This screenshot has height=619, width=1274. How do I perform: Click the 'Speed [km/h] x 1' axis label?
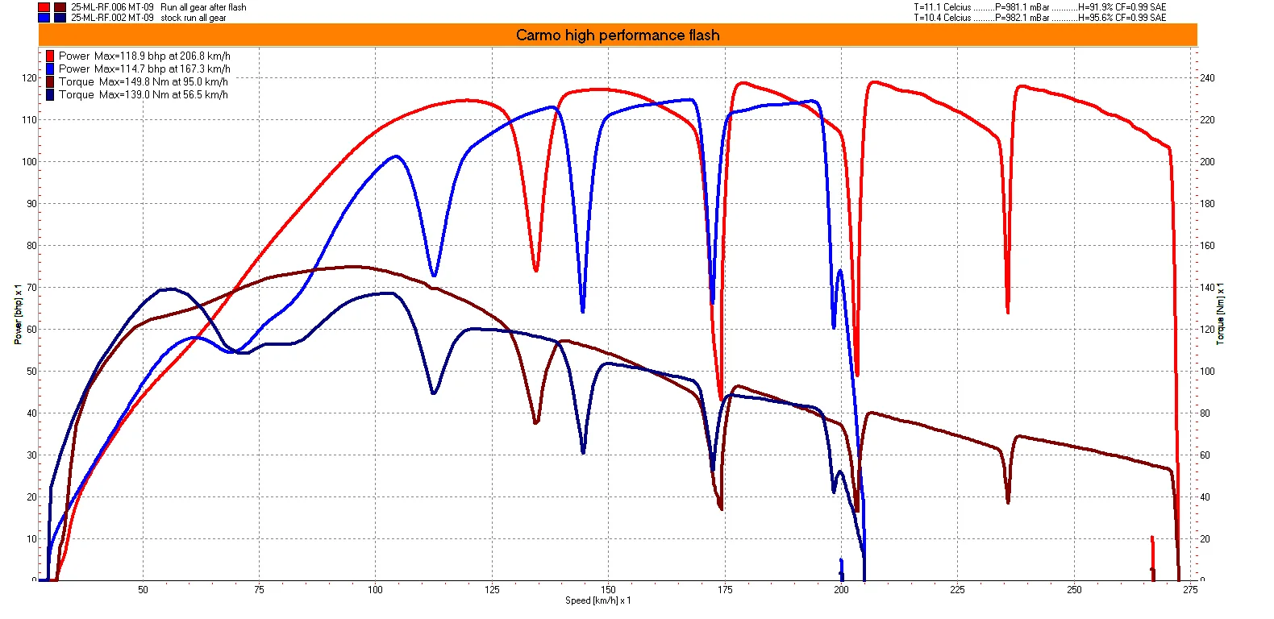(x=597, y=600)
